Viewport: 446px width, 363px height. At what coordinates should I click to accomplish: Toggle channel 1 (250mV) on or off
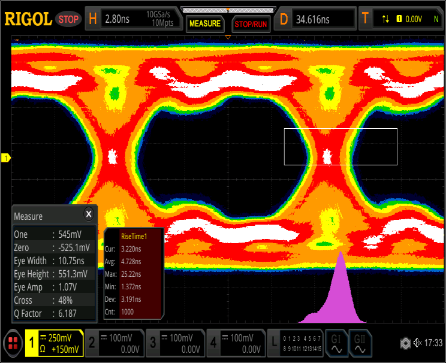coord(53,343)
